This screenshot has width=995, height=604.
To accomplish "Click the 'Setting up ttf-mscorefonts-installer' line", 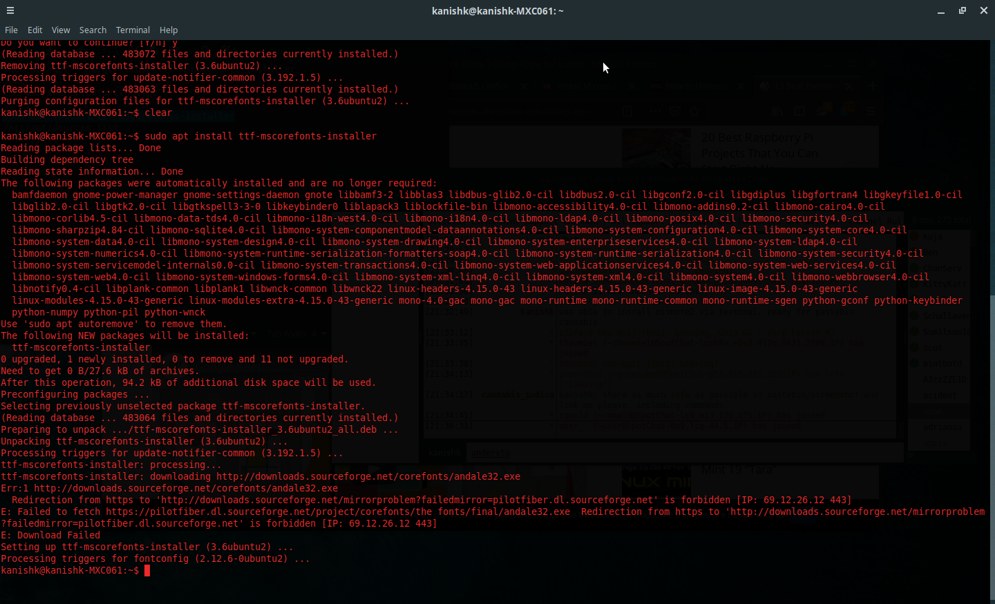I will (x=147, y=547).
